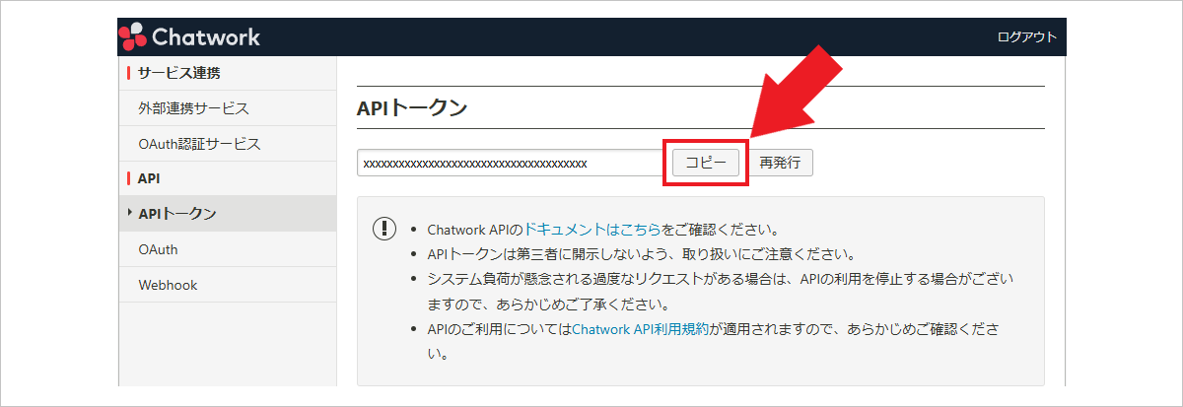The height and width of the screenshot is (407, 1183).
Task: Open the Chatwork API利用規約 terms link
Action: point(641,330)
